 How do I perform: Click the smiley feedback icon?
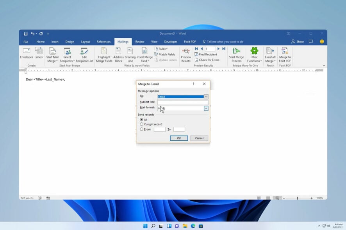[x=322, y=41]
